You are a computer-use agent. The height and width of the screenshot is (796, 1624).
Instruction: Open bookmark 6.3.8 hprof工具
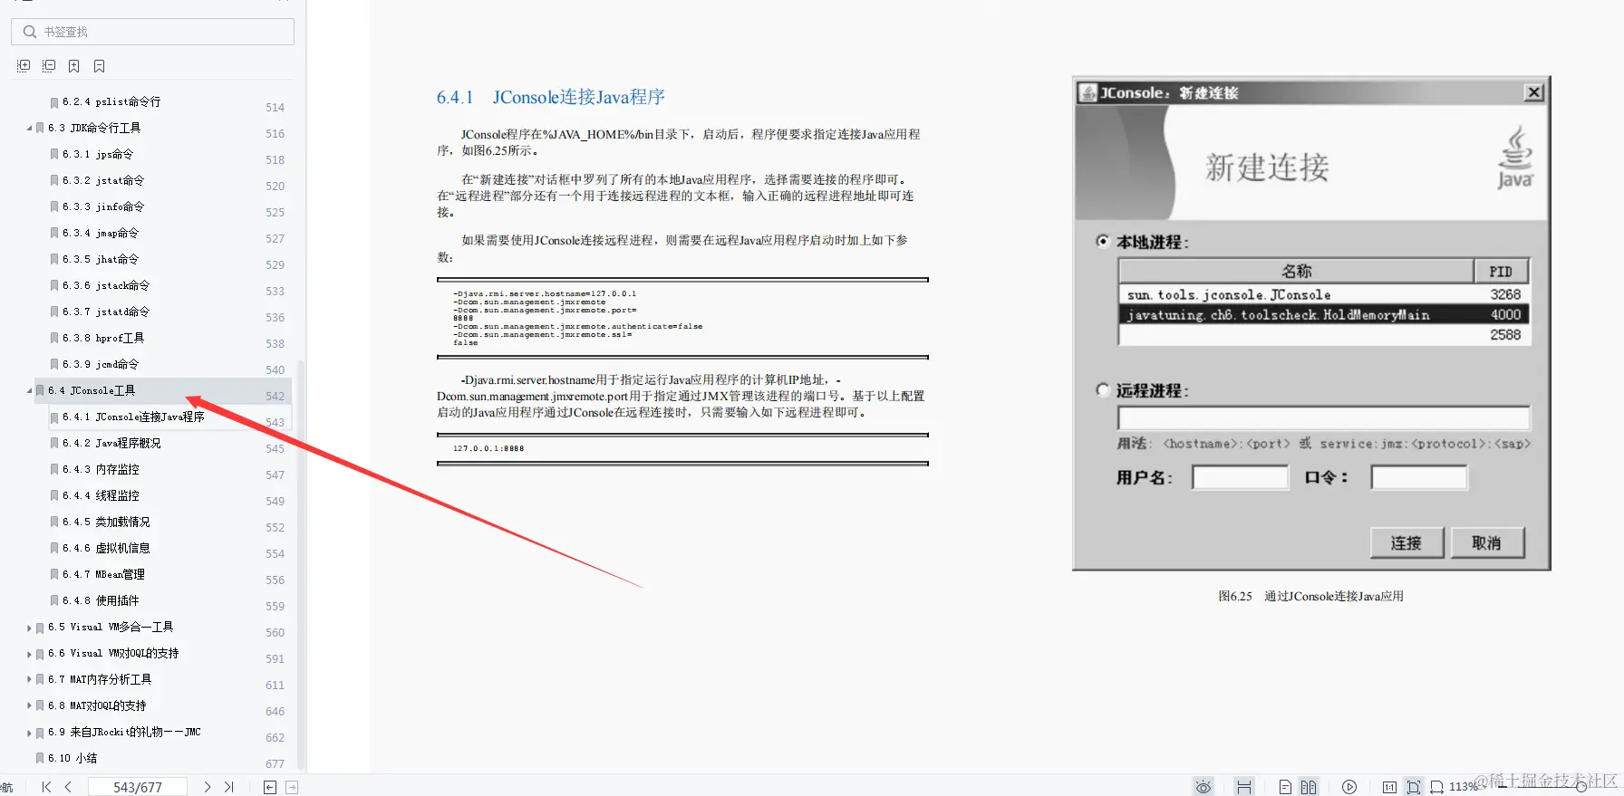(103, 338)
